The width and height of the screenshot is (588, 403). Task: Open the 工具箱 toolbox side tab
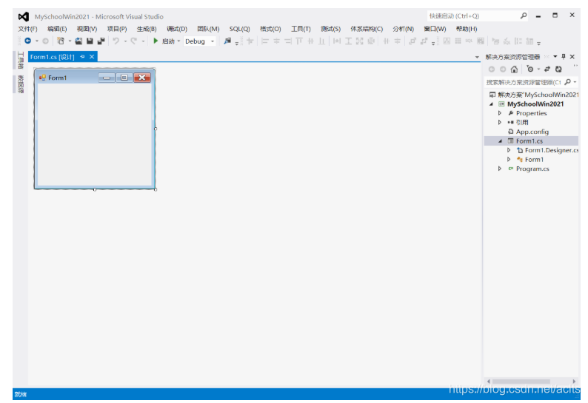(20, 61)
